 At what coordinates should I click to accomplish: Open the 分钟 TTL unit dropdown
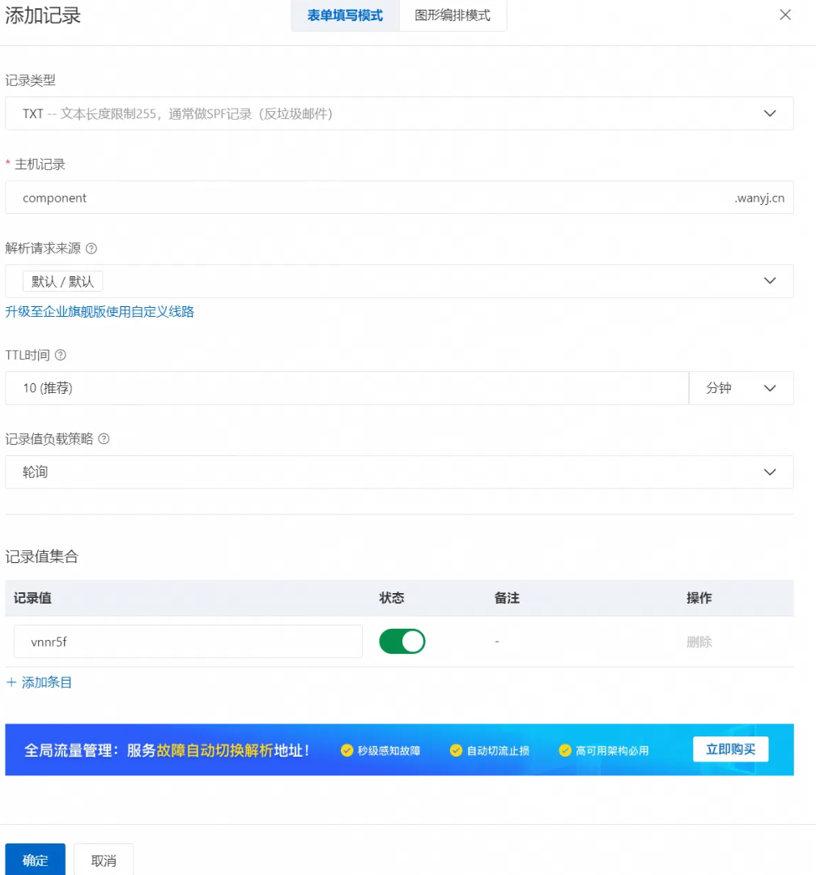tap(741, 388)
